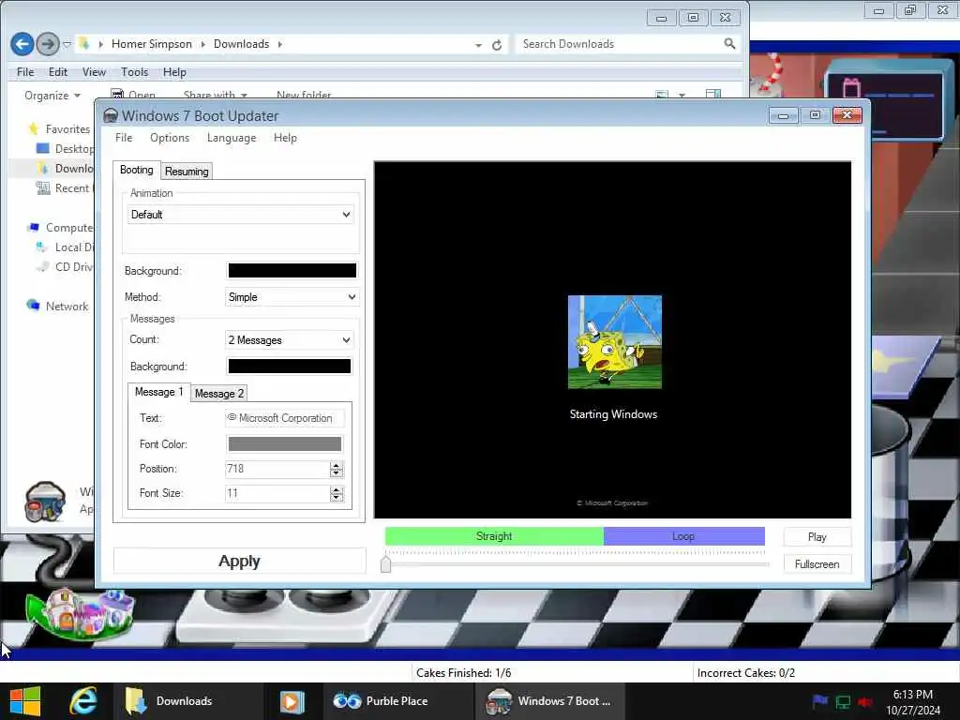Image resolution: width=960 pixels, height=720 pixels.
Task: Click the Purble Place home icon
Action: click(x=80, y=613)
